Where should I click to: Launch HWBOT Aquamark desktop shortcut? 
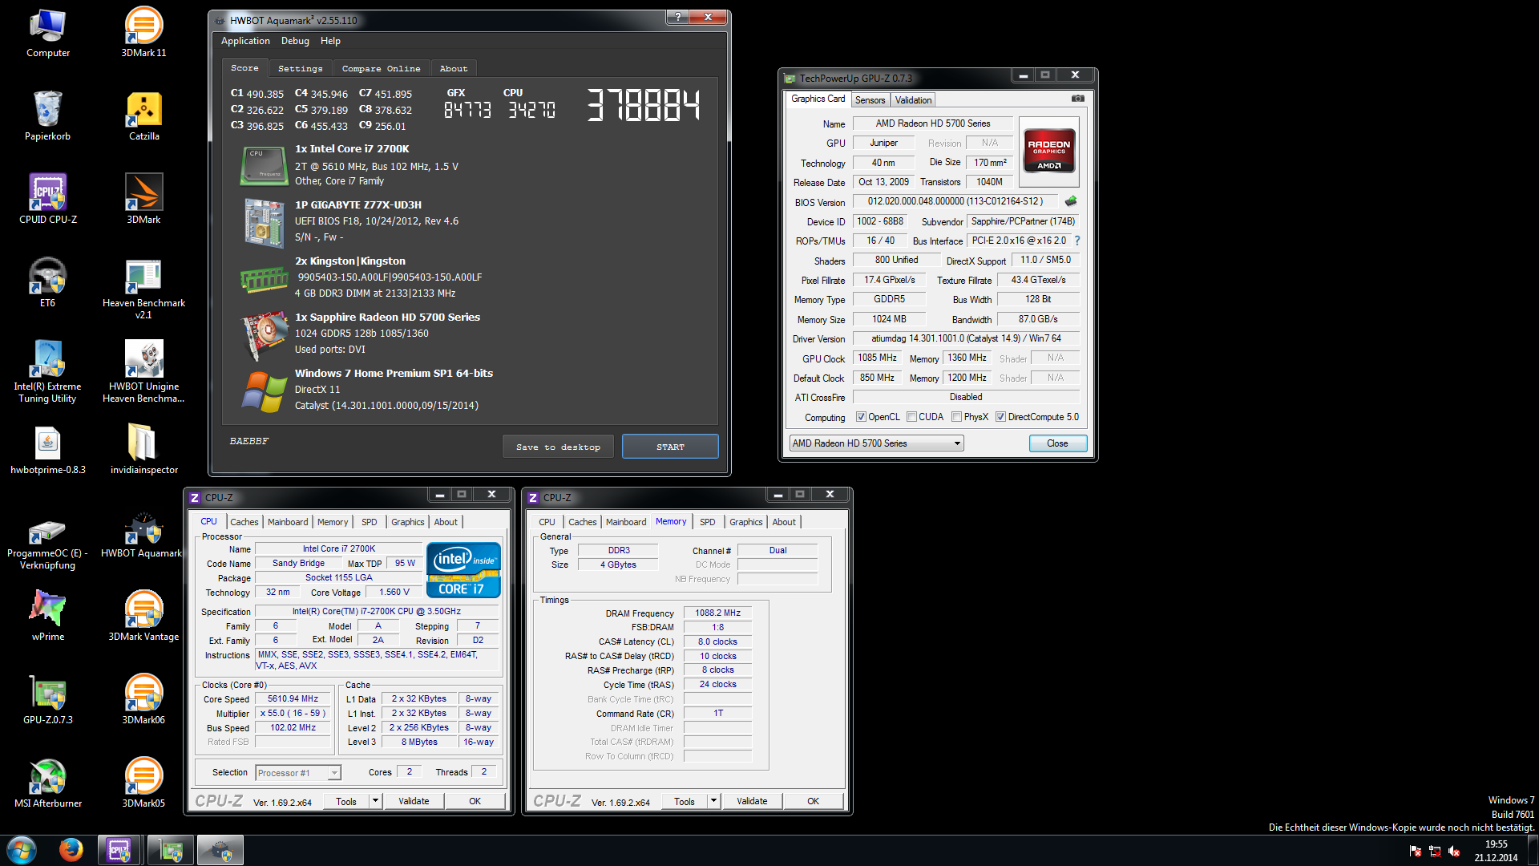tap(143, 533)
